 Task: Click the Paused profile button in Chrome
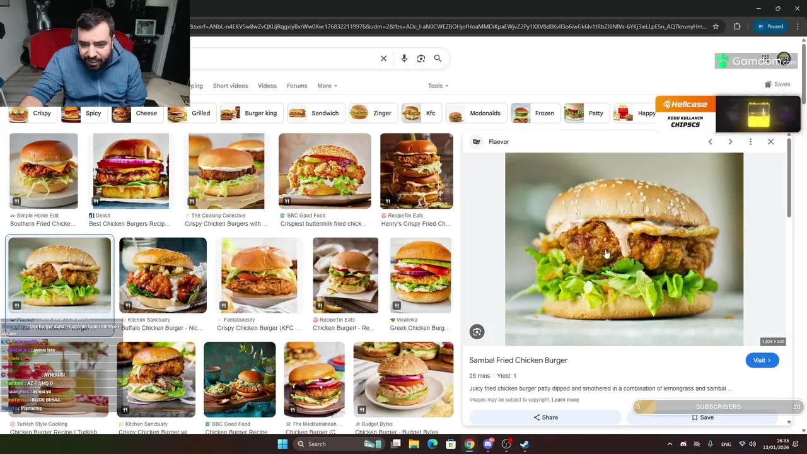point(770,26)
